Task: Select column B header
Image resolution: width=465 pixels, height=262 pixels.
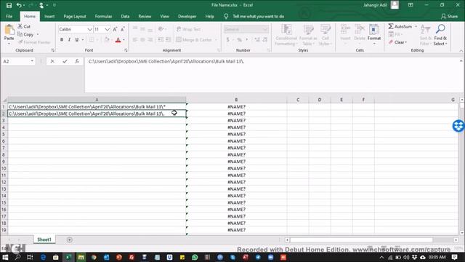Action: coord(236,100)
